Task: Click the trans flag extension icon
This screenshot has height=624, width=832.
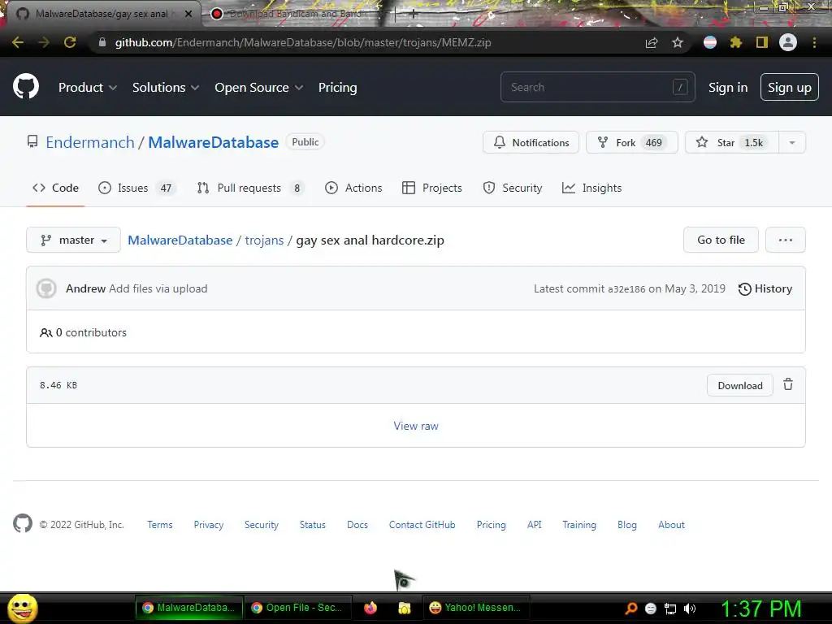Action: point(710,42)
